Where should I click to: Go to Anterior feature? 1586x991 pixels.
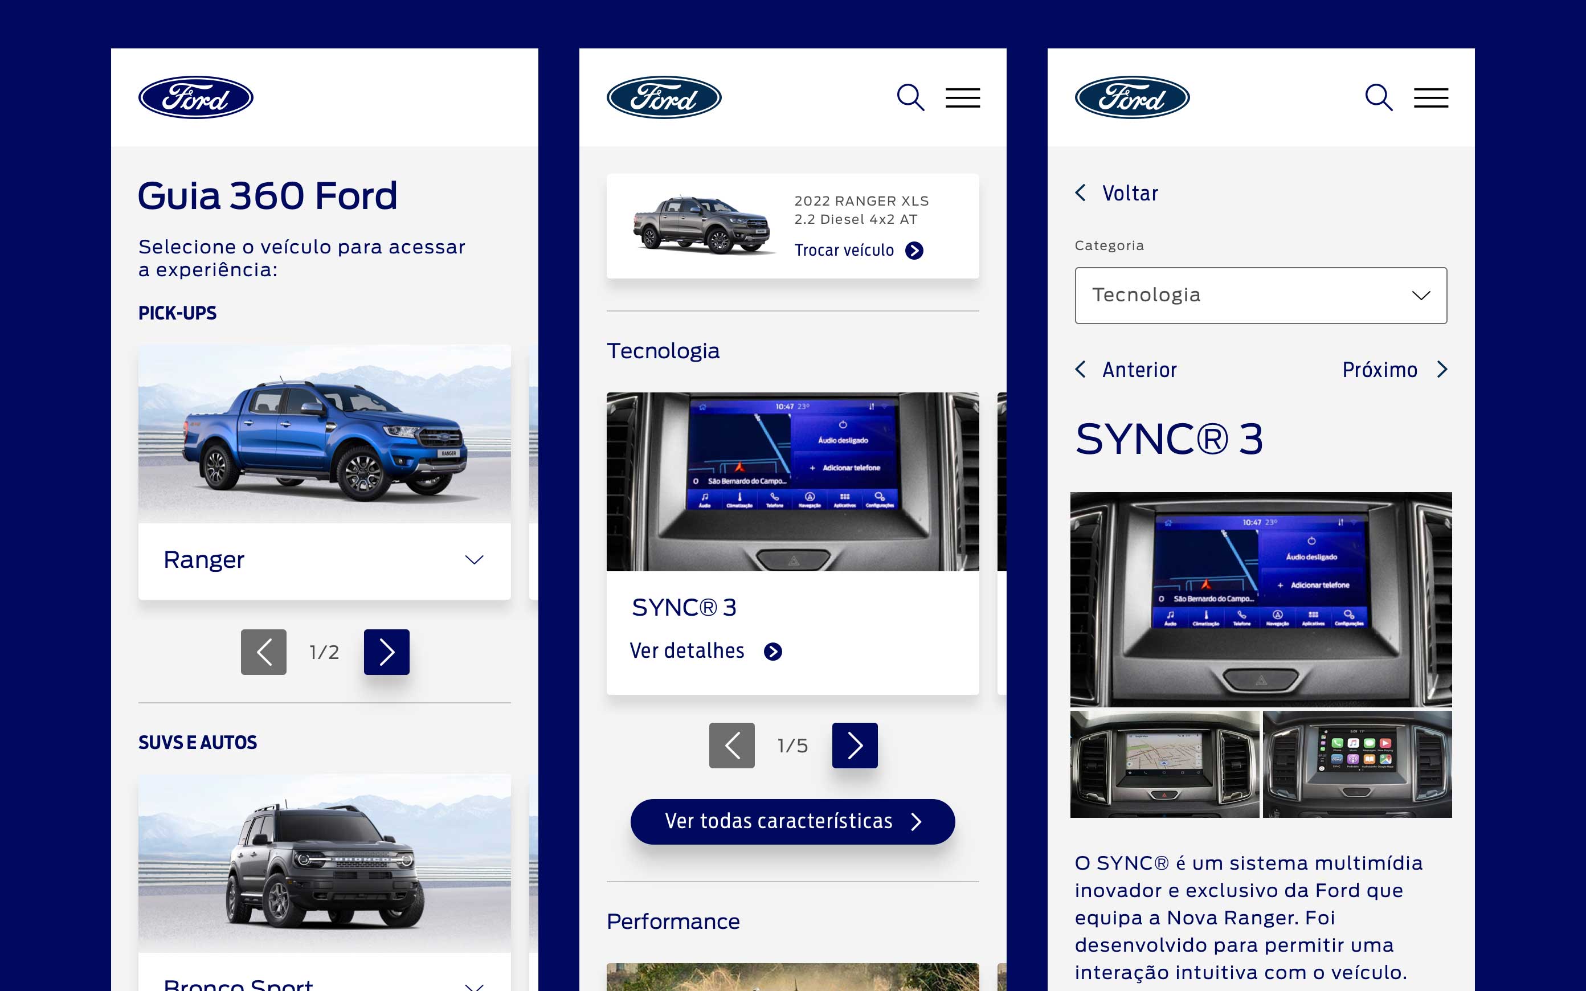click(x=1139, y=370)
